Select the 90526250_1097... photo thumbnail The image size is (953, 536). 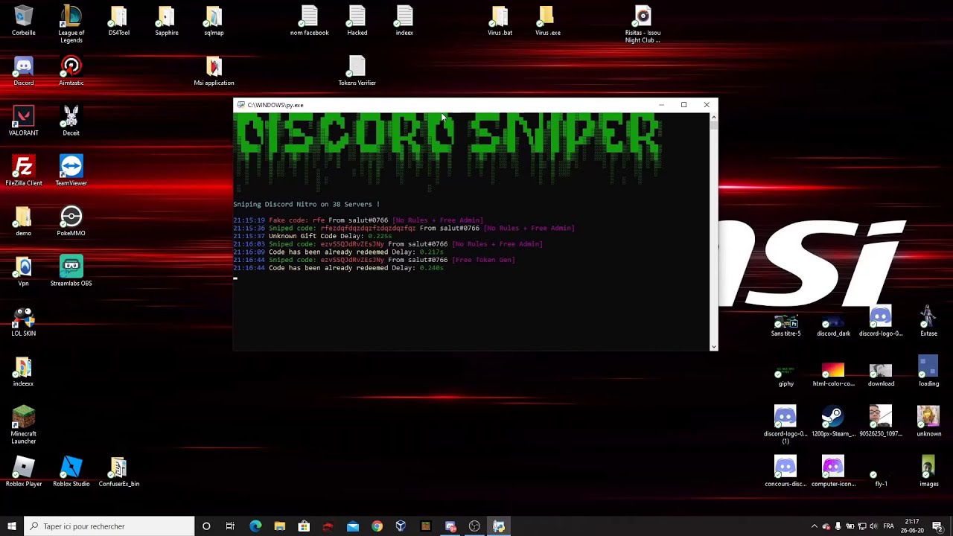pyautogui.click(x=881, y=421)
